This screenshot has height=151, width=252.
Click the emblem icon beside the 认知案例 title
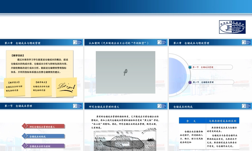[x=161, y=42]
